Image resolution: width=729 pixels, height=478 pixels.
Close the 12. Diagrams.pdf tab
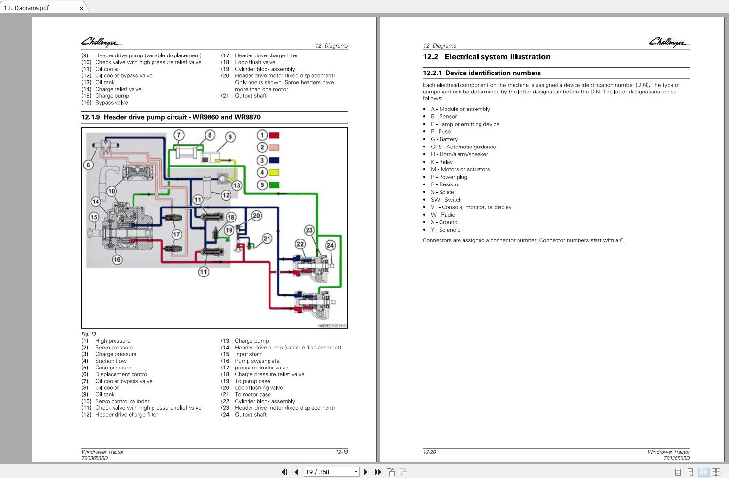(82, 8)
